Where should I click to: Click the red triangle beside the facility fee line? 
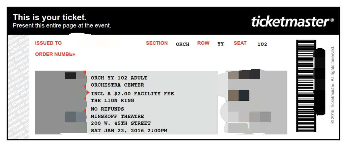pos(88,92)
